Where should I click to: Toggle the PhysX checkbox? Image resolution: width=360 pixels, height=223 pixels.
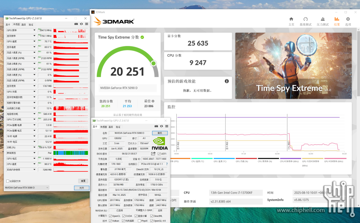click(139, 221)
